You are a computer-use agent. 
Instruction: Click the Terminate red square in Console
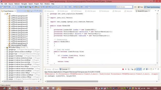point(123,69)
